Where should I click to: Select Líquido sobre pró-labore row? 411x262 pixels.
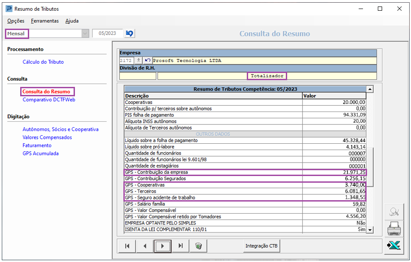click(x=245, y=147)
